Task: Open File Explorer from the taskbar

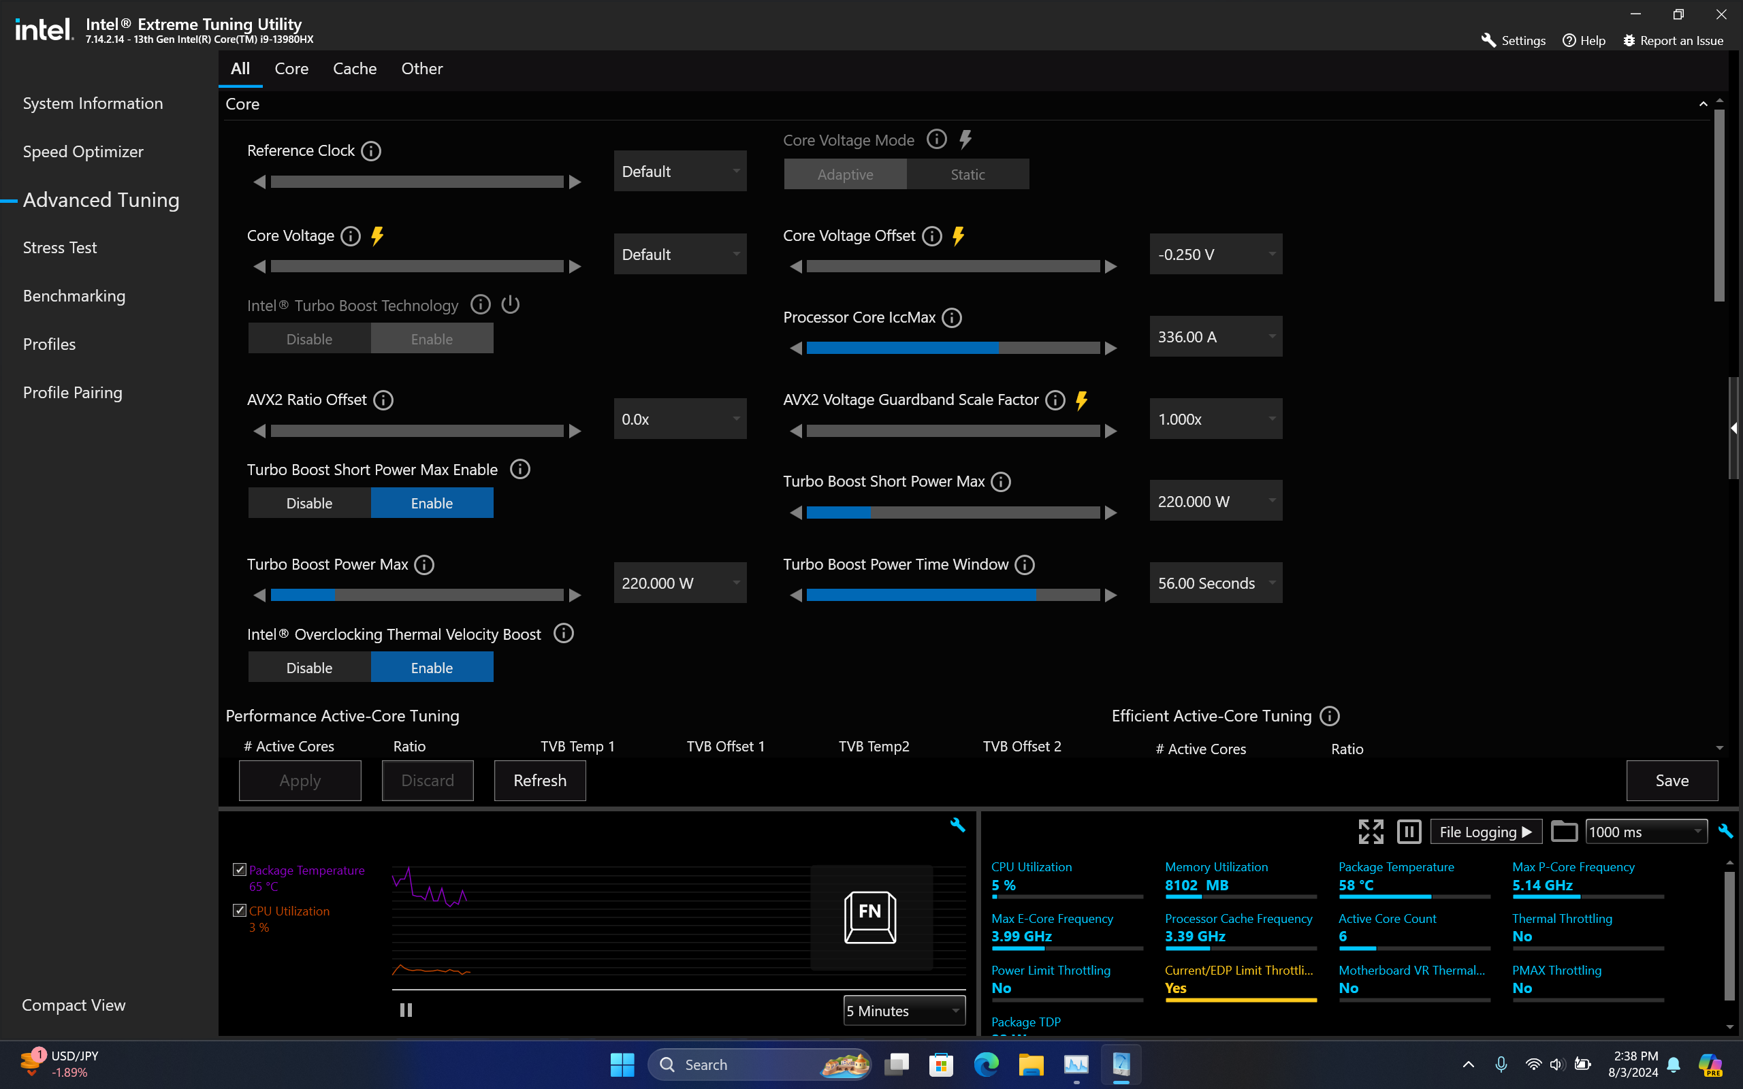Action: pyautogui.click(x=1031, y=1064)
